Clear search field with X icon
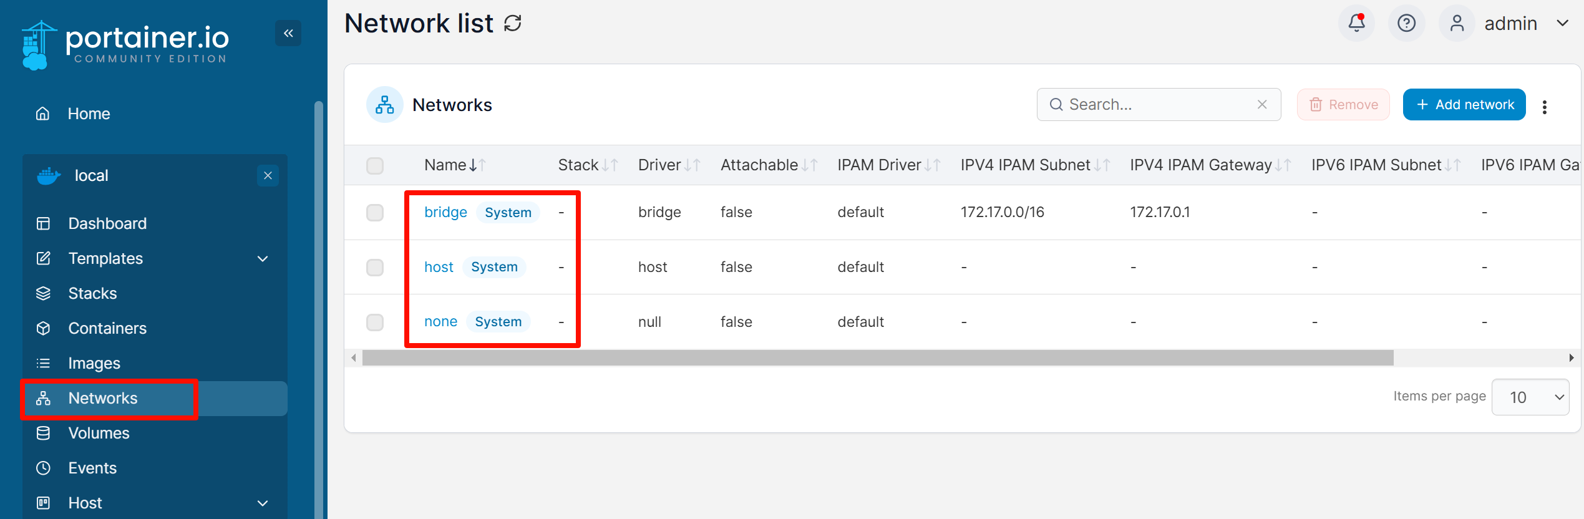 1261,104
